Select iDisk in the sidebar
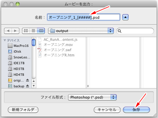158x118 pixels. tap(15, 51)
